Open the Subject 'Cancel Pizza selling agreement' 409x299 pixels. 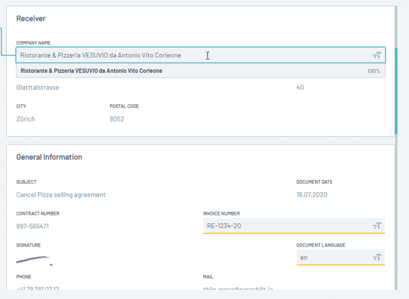[x=61, y=195]
